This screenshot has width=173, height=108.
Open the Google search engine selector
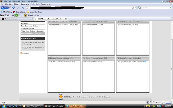[x=140, y=8]
